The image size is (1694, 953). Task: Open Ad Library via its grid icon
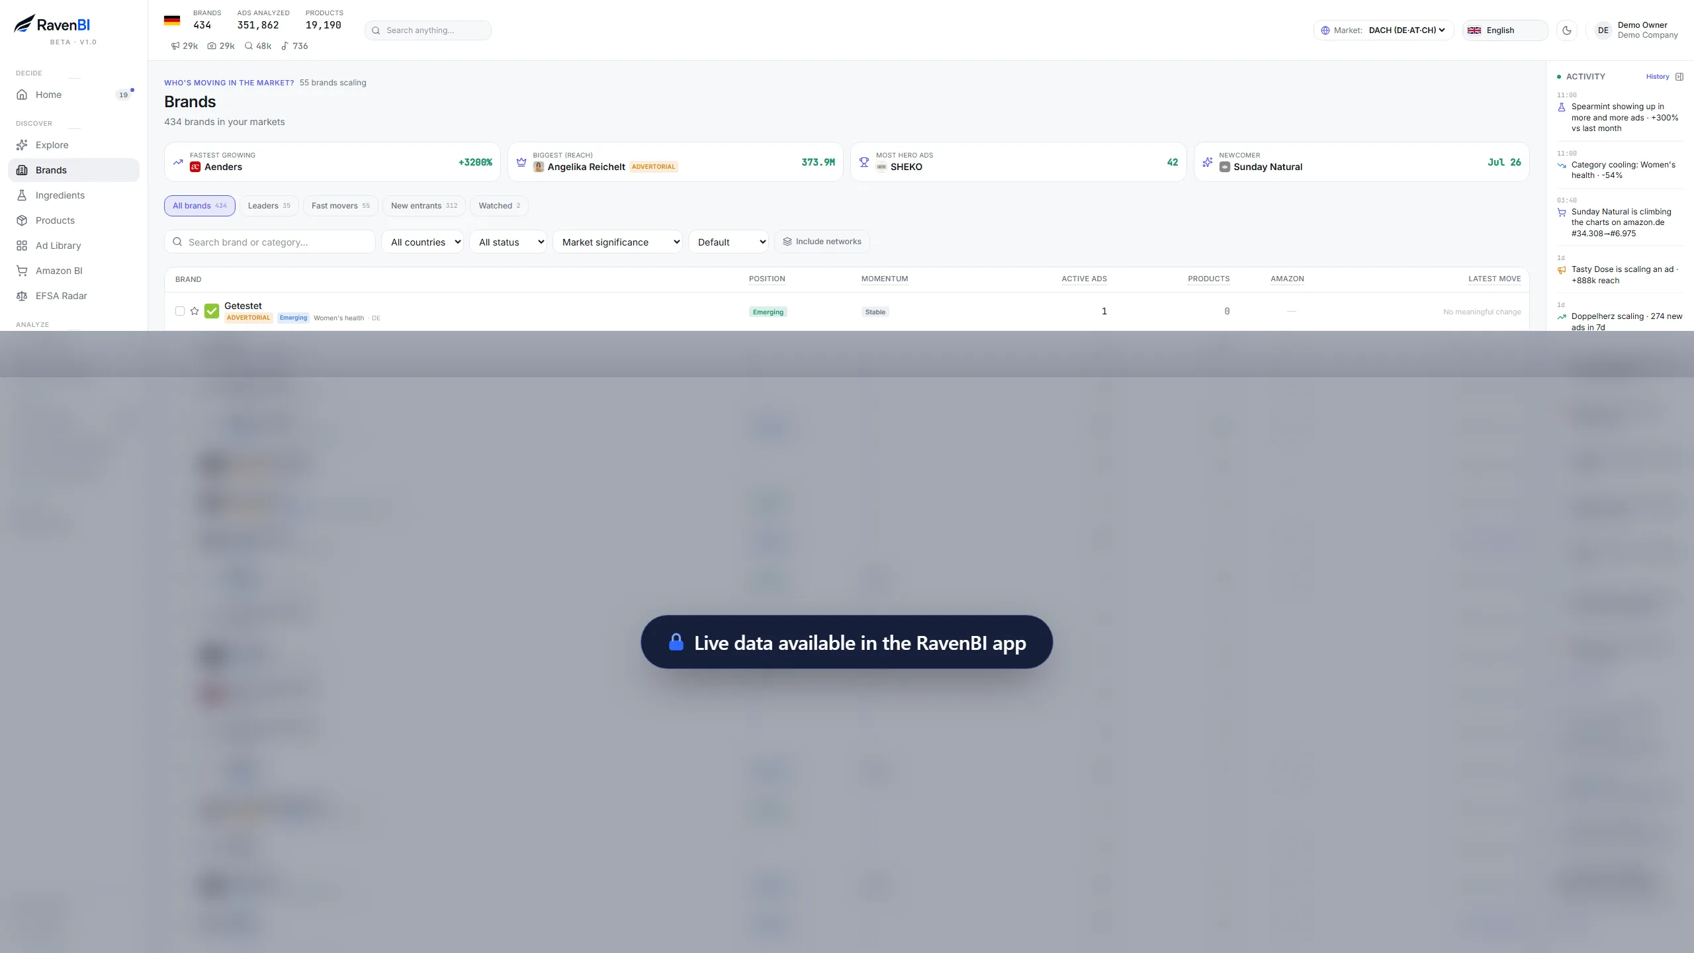click(22, 246)
